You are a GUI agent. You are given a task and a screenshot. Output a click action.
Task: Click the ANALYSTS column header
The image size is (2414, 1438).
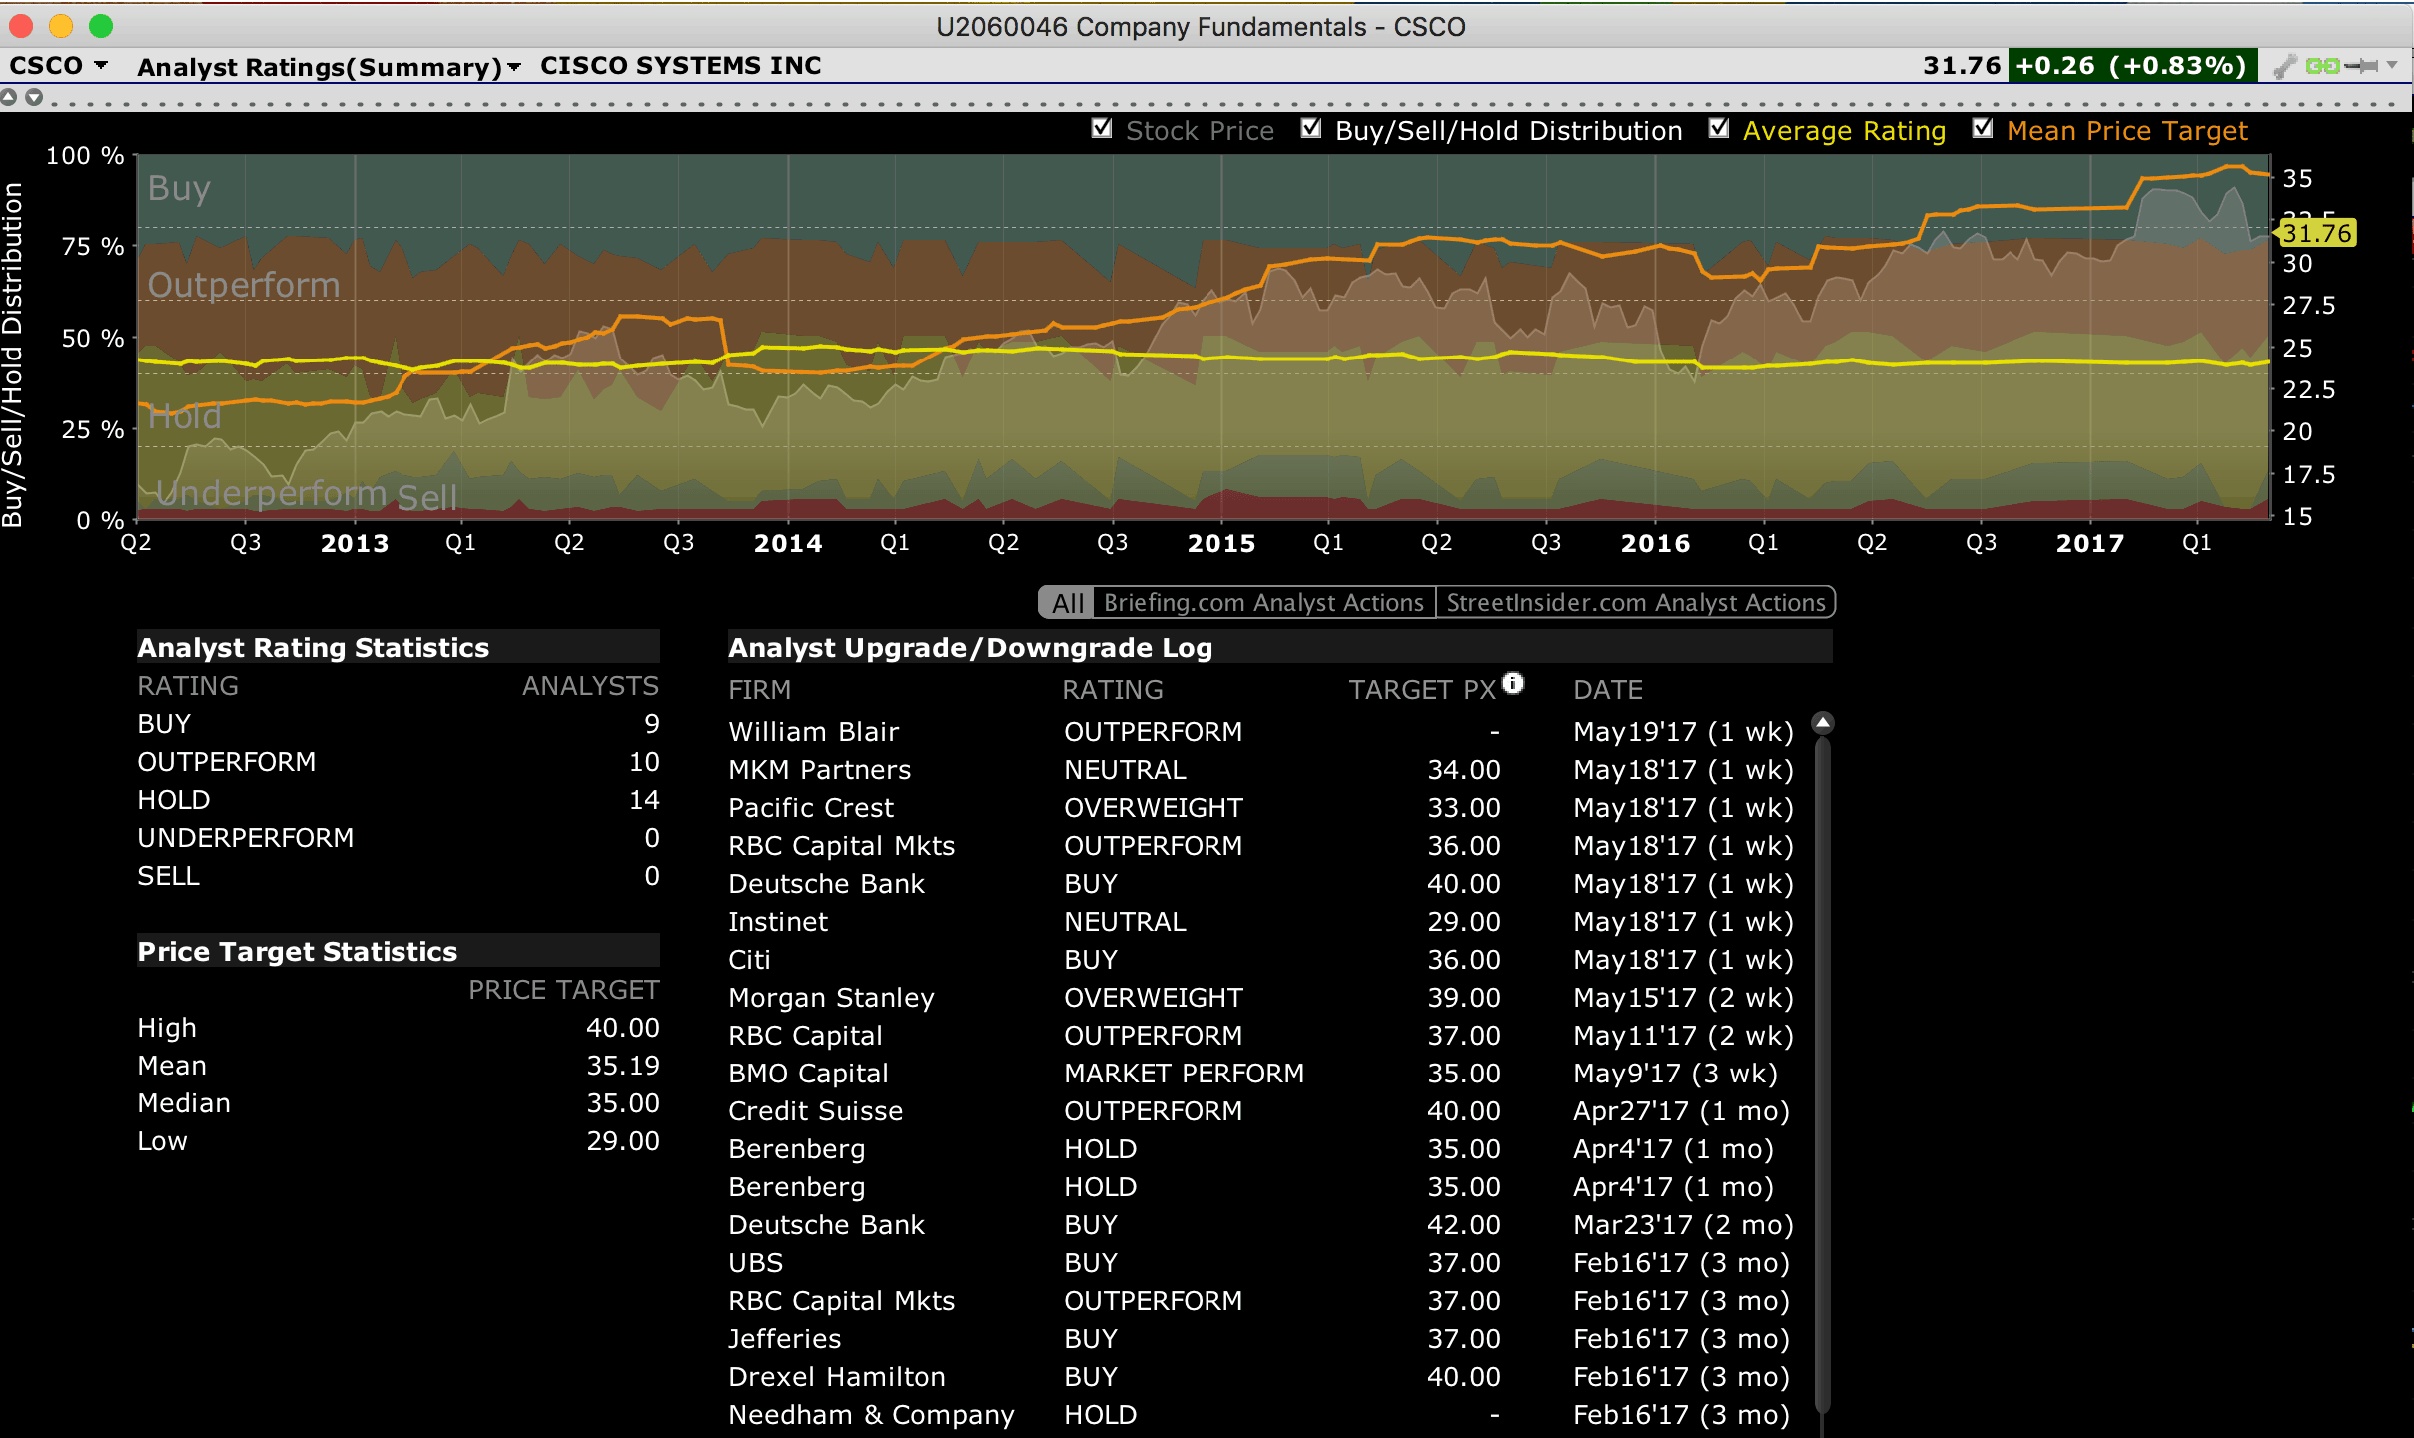[x=590, y=686]
